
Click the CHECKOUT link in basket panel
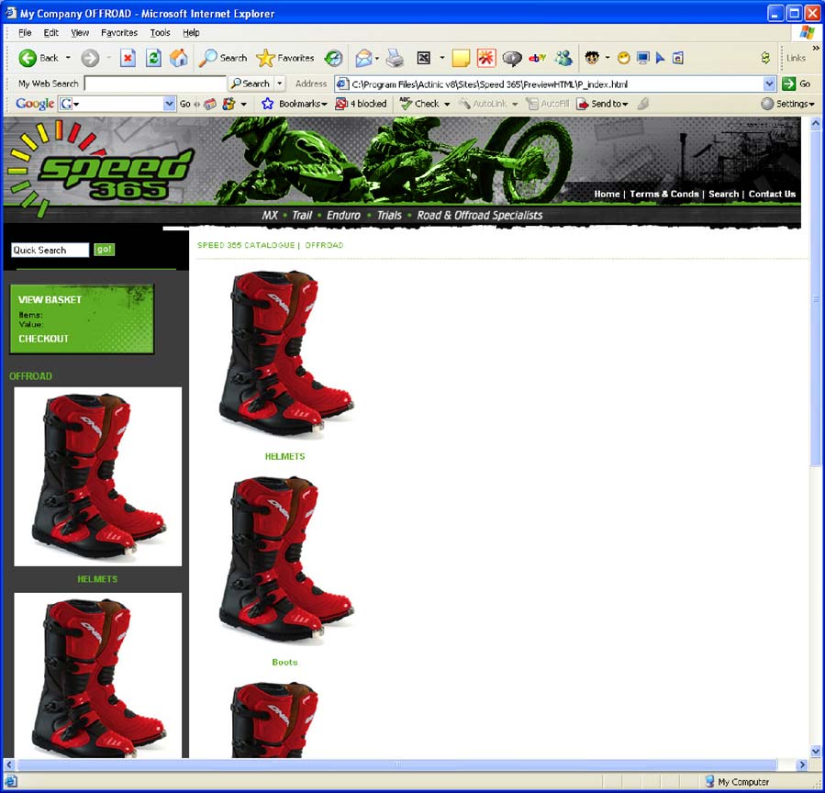[x=44, y=339]
